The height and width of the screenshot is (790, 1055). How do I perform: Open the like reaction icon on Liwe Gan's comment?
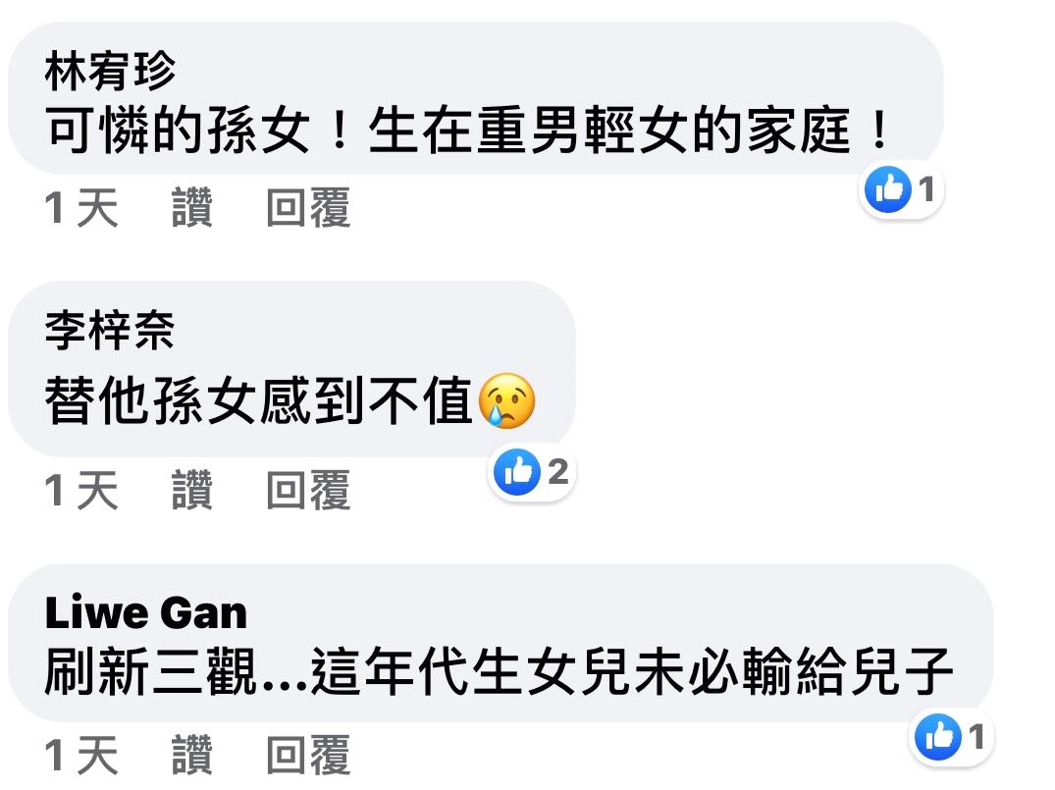pyautogui.click(x=938, y=737)
